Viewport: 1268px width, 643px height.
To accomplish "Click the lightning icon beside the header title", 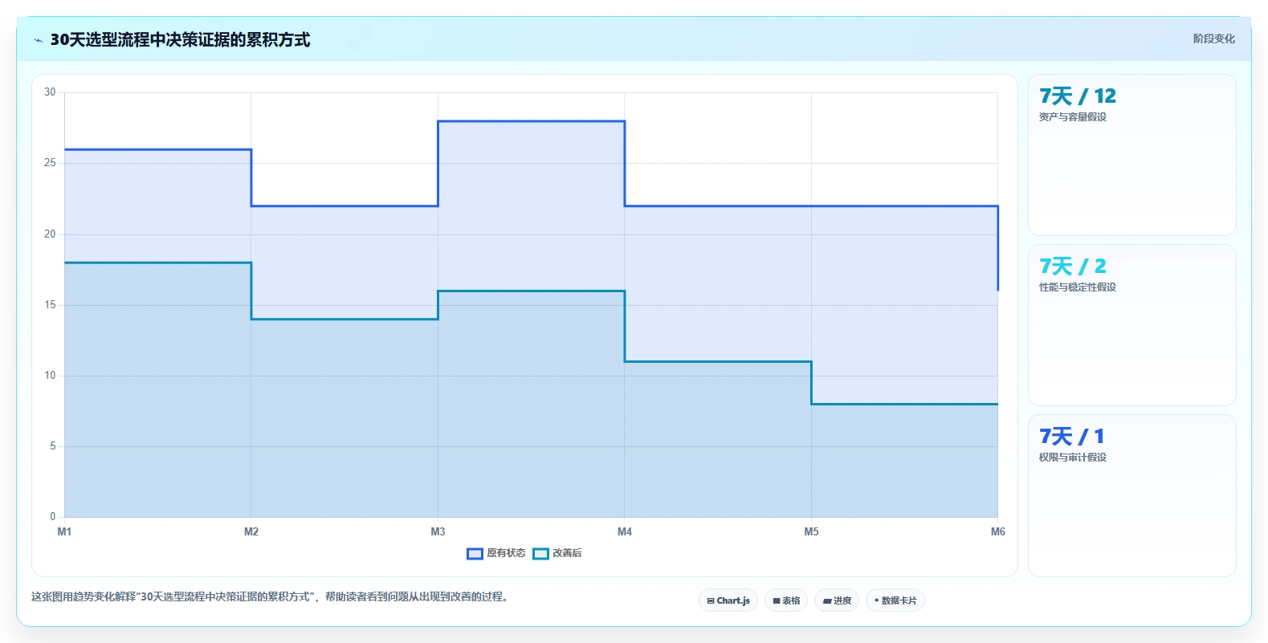I will click(x=38, y=40).
